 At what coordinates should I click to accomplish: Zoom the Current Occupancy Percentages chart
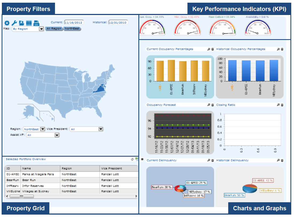[x=208, y=49]
